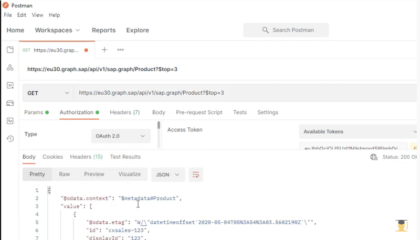
Task: Expand the Workspaces menu
Action: pos(58,30)
